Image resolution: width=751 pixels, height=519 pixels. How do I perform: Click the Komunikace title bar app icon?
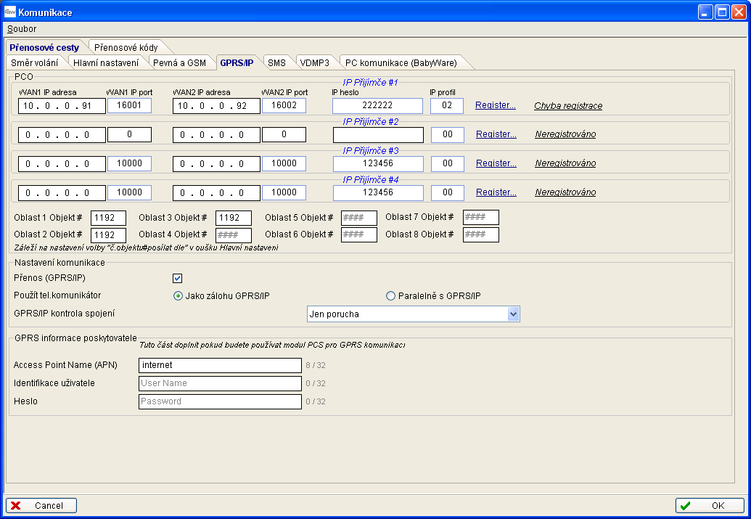(10, 12)
